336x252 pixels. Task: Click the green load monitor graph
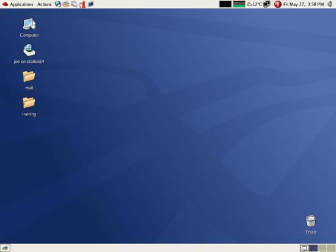pyautogui.click(x=239, y=4)
